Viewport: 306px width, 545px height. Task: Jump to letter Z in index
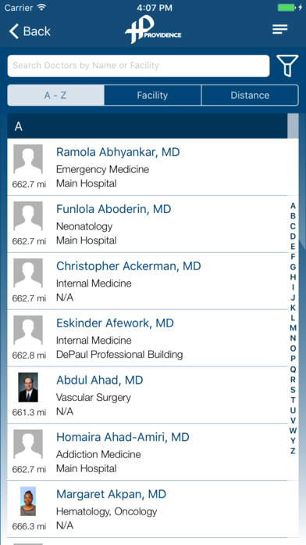[294, 451]
